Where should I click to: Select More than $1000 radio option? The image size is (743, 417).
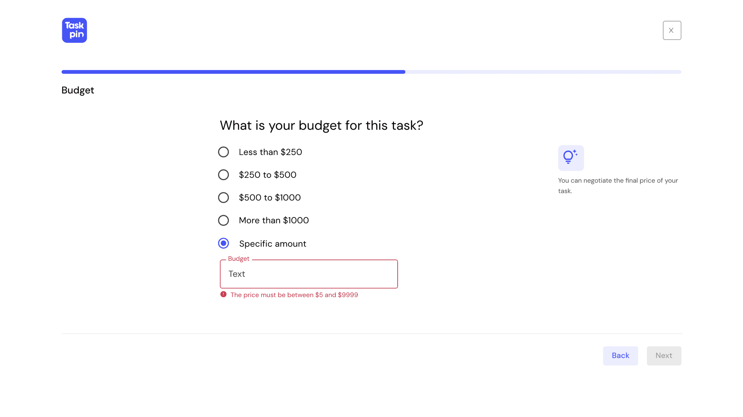[223, 220]
